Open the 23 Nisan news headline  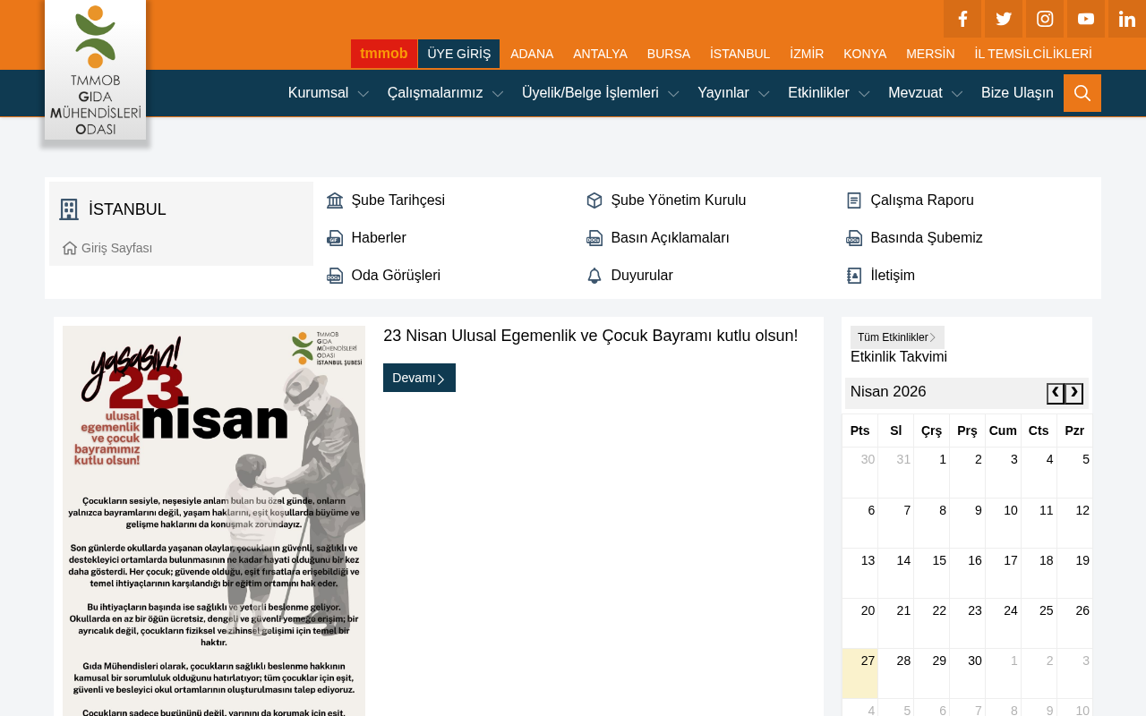pyautogui.click(x=591, y=336)
